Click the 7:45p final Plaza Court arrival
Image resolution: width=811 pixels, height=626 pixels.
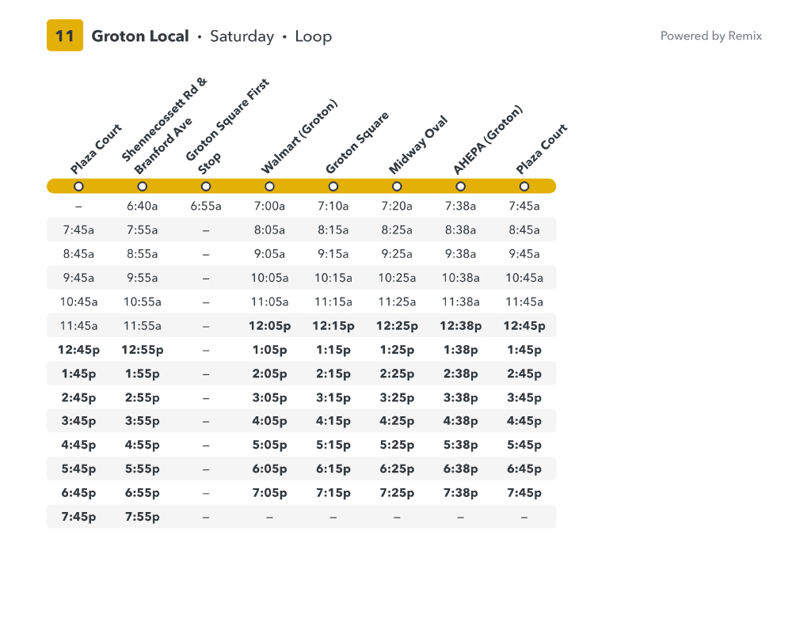[524, 492]
